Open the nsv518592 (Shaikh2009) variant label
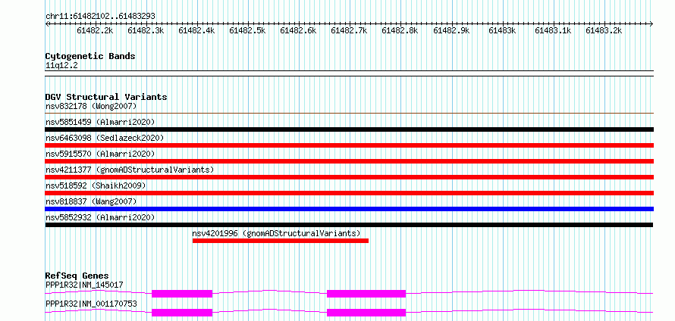Image resolution: width=675 pixels, height=321 pixels. coord(96,185)
